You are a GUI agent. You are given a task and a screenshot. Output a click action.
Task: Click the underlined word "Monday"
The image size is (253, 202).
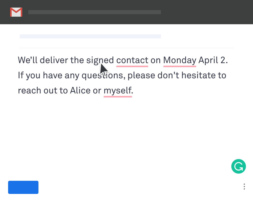coord(180,61)
